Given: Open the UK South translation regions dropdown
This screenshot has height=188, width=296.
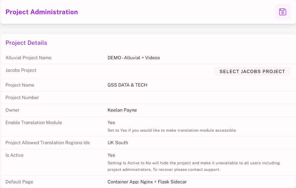Looking at the screenshot, I should pyautogui.click(x=118, y=143).
